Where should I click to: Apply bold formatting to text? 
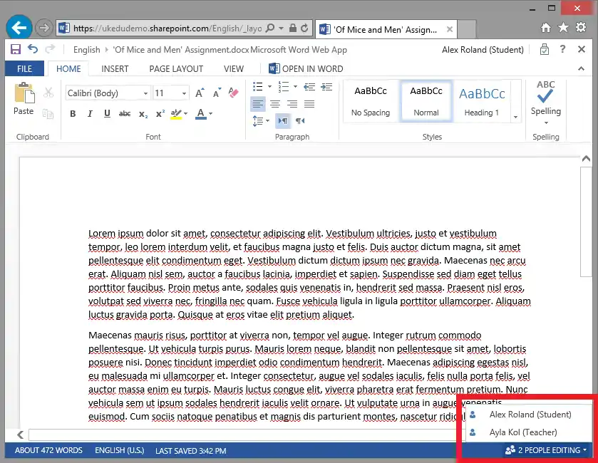pyautogui.click(x=73, y=113)
